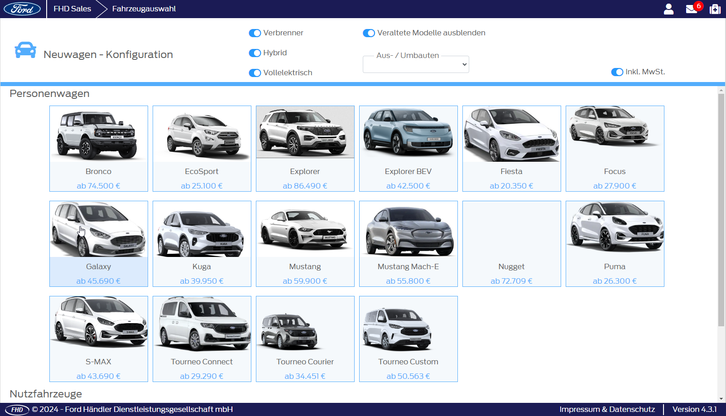Click the Tourneo Courier name label
Image resolution: width=726 pixels, height=416 pixels.
[305, 362]
